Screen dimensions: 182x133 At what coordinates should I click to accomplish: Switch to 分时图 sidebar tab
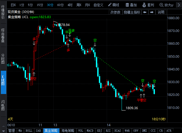click(3, 59)
